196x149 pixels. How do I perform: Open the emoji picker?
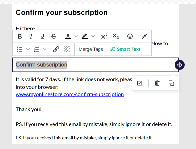point(130,36)
